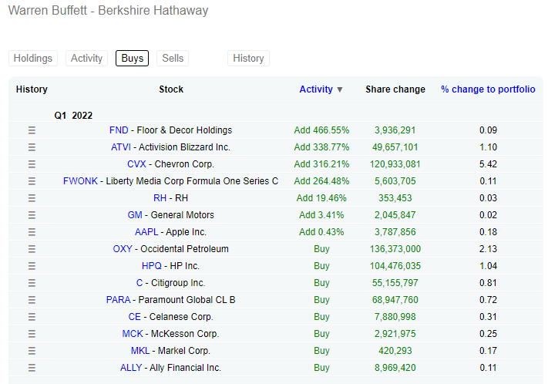This screenshot has height=384, width=548.
Task: Open history icon for MKL row
Action: point(32,351)
